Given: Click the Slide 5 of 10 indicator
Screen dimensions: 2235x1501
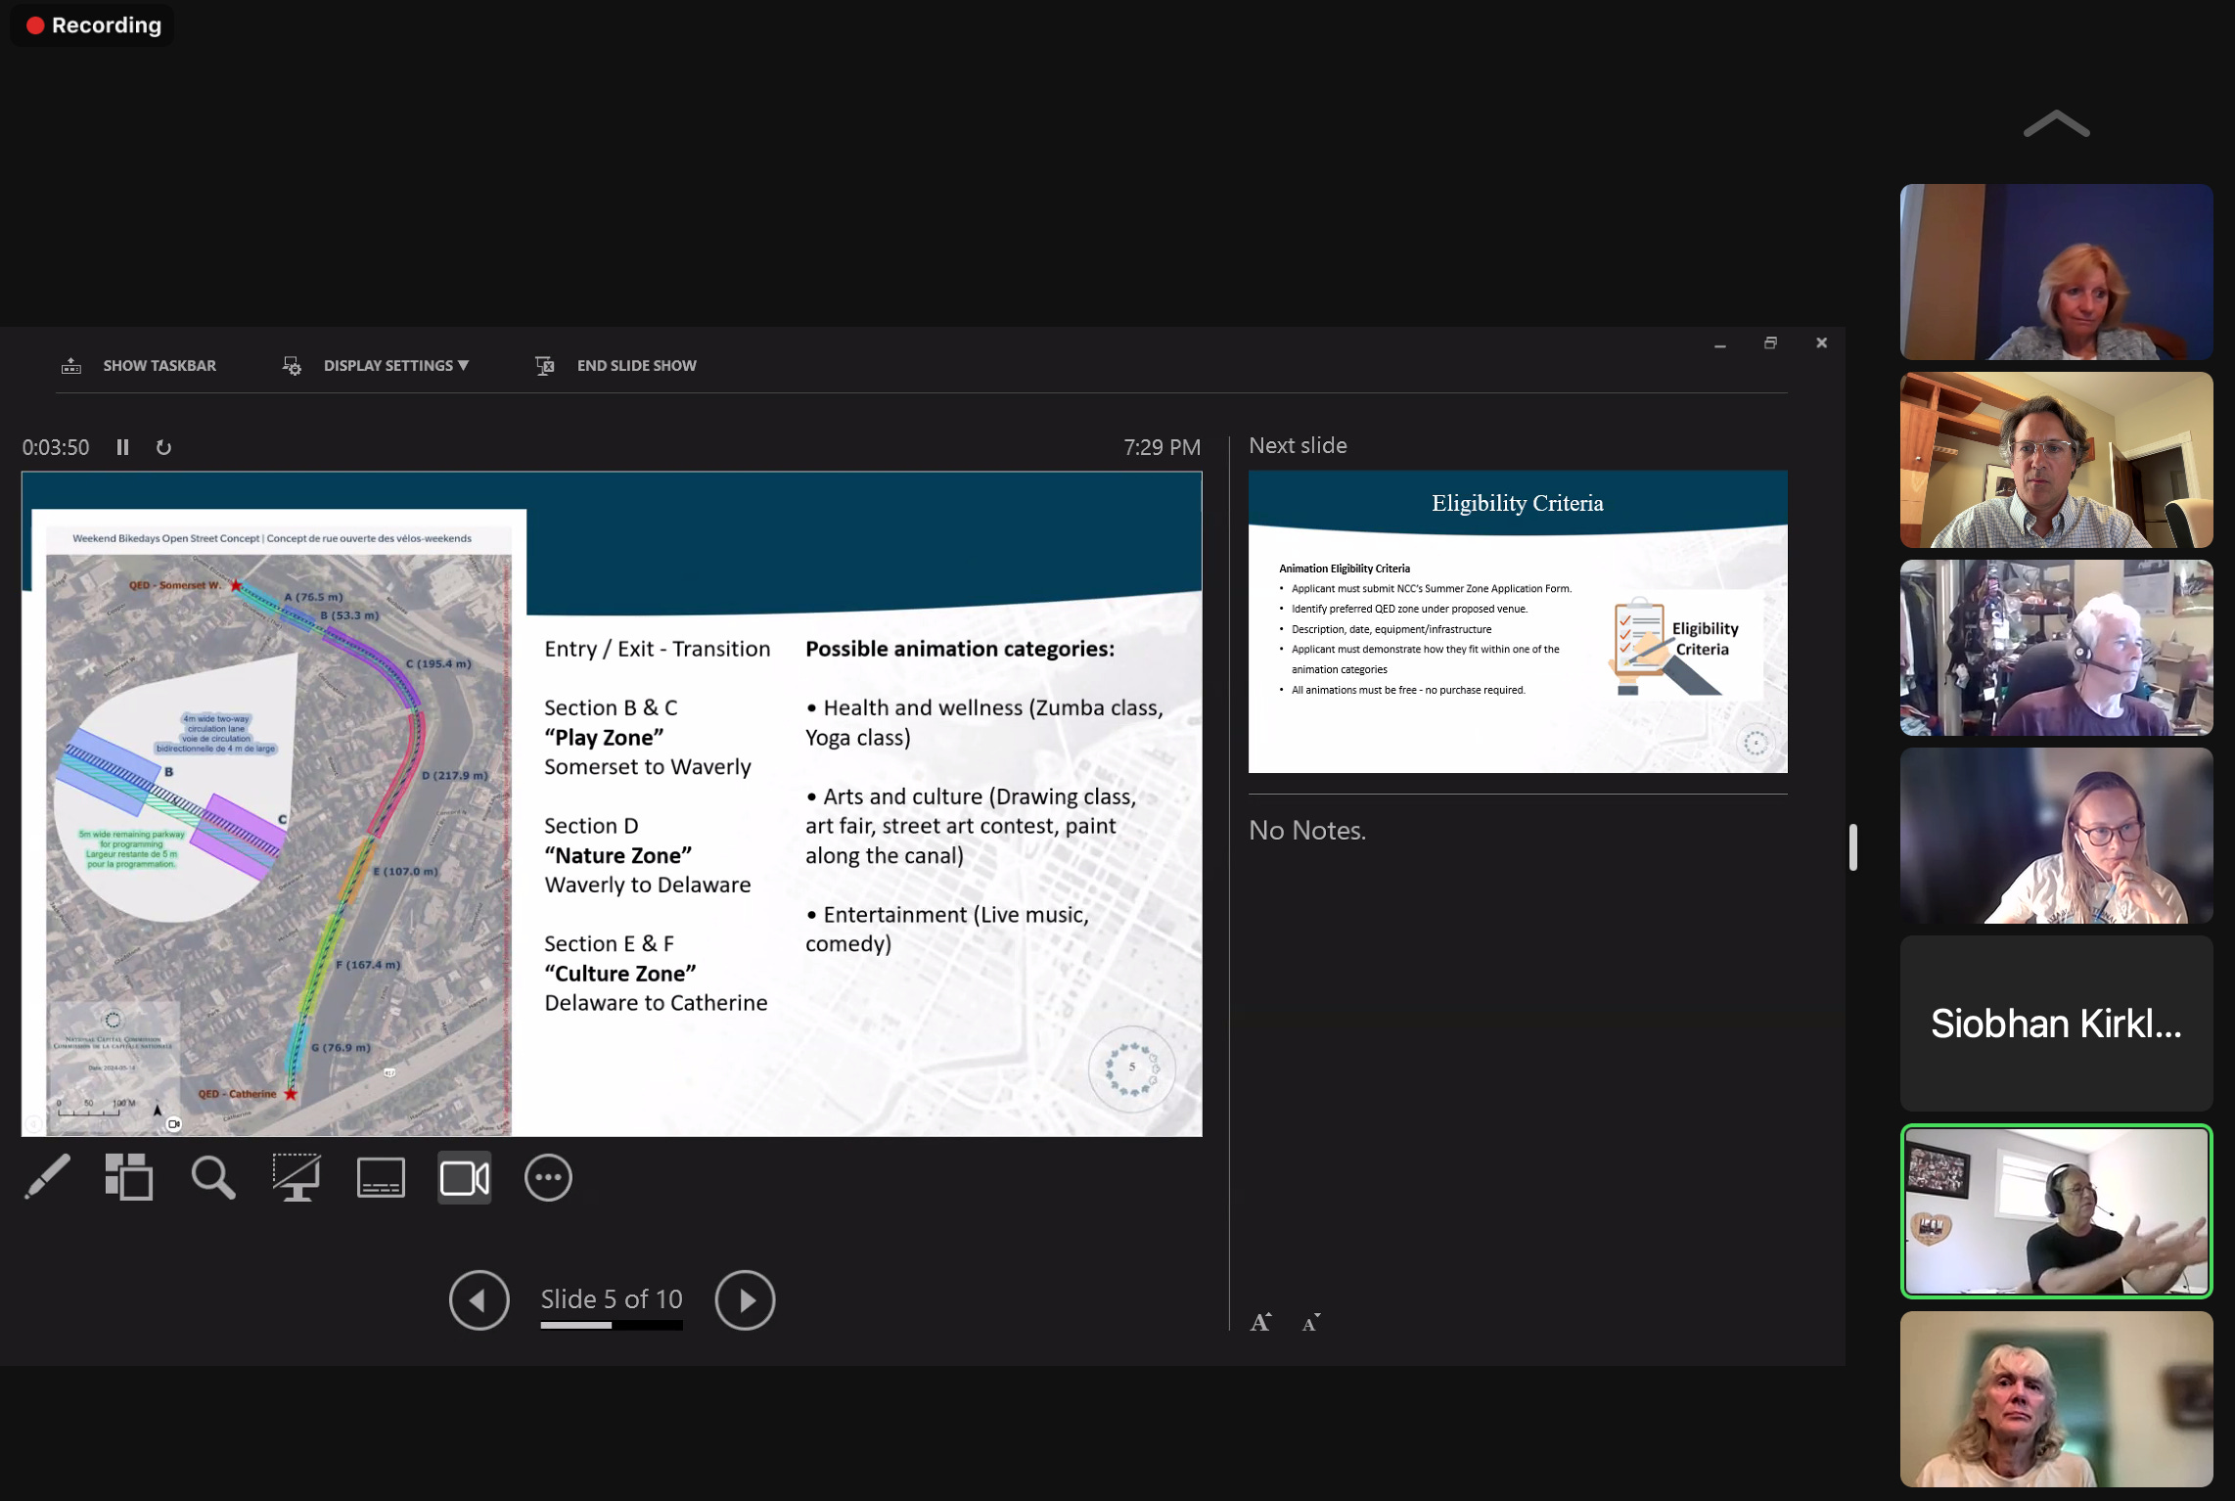Looking at the screenshot, I should click(x=612, y=1298).
